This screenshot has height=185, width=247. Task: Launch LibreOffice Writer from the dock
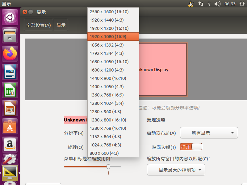point(10,72)
